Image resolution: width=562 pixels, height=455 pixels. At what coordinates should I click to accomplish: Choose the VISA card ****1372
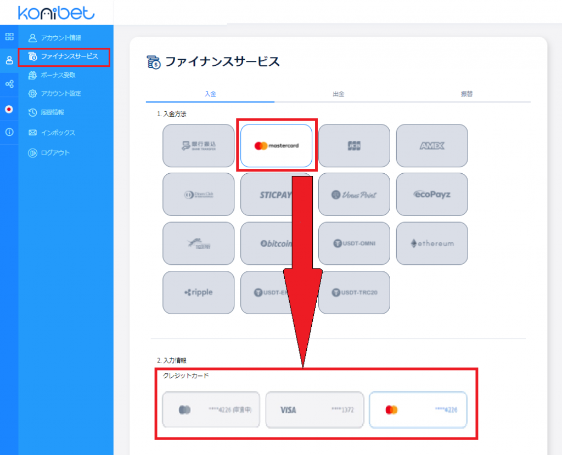pos(314,410)
